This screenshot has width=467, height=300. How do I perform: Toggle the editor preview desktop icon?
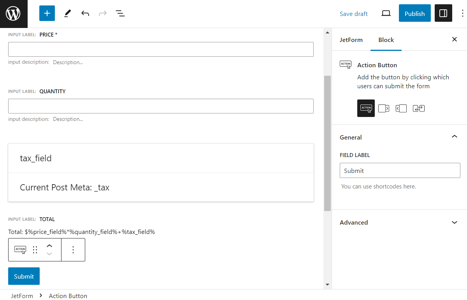386,13
